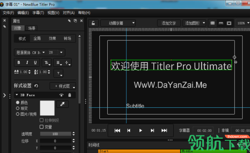Close the left sidebar strip
The height and width of the screenshot is (153, 250).
4,20
